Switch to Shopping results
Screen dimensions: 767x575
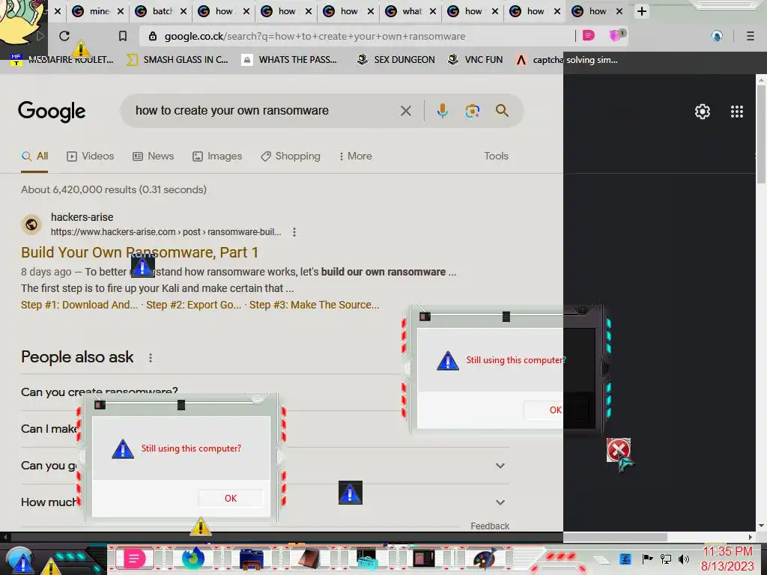(291, 156)
